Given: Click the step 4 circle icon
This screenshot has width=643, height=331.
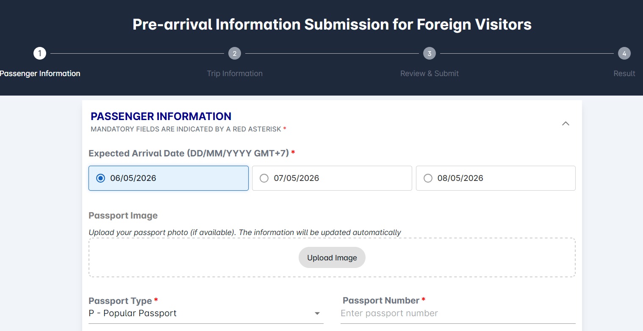Looking at the screenshot, I should pyautogui.click(x=624, y=53).
